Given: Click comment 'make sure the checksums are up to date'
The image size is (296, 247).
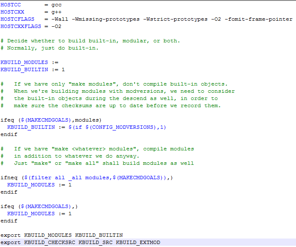Looking at the screenshot, I should (x=78, y=105).
